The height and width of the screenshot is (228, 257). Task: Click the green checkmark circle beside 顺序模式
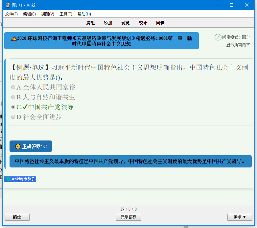218,37
